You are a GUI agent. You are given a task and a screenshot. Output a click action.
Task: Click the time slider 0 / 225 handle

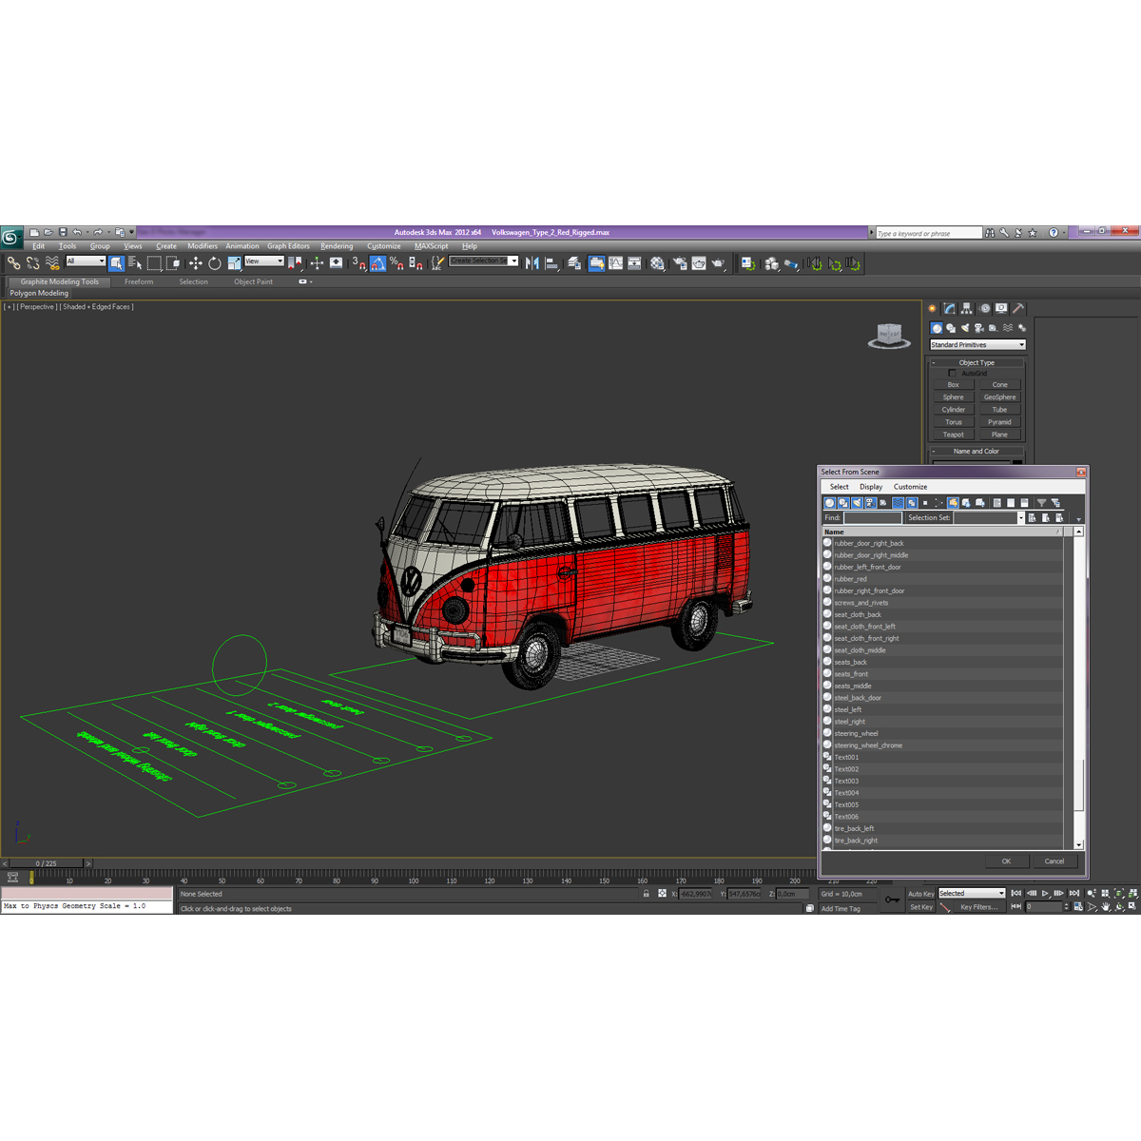46,863
